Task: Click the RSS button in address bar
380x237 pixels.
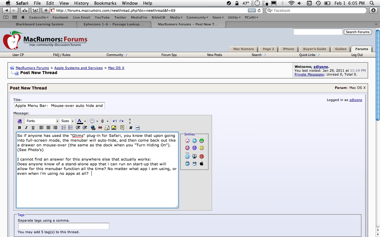Action: coord(252,10)
